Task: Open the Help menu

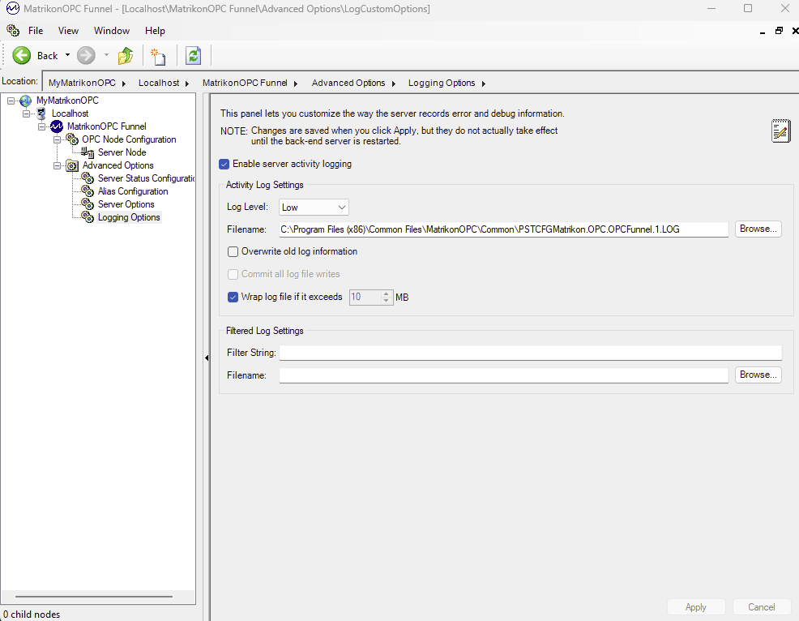Action: pyautogui.click(x=155, y=31)
